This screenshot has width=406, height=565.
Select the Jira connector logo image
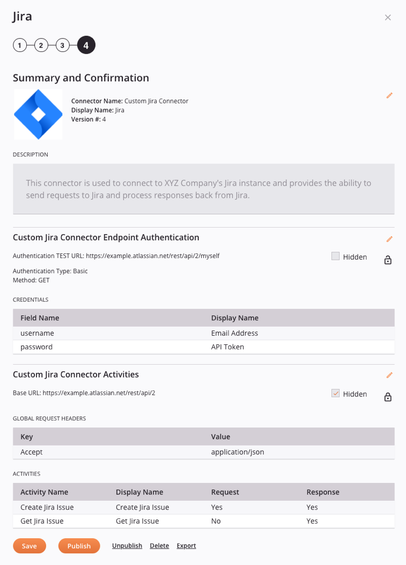(x=38, y=114)
